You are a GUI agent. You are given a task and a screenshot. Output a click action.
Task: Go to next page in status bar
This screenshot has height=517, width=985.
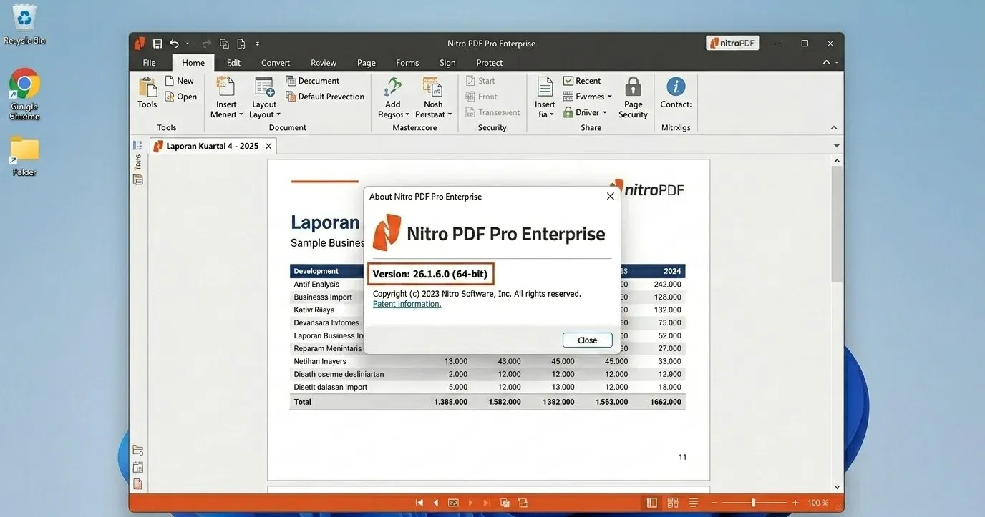point(470,503)
